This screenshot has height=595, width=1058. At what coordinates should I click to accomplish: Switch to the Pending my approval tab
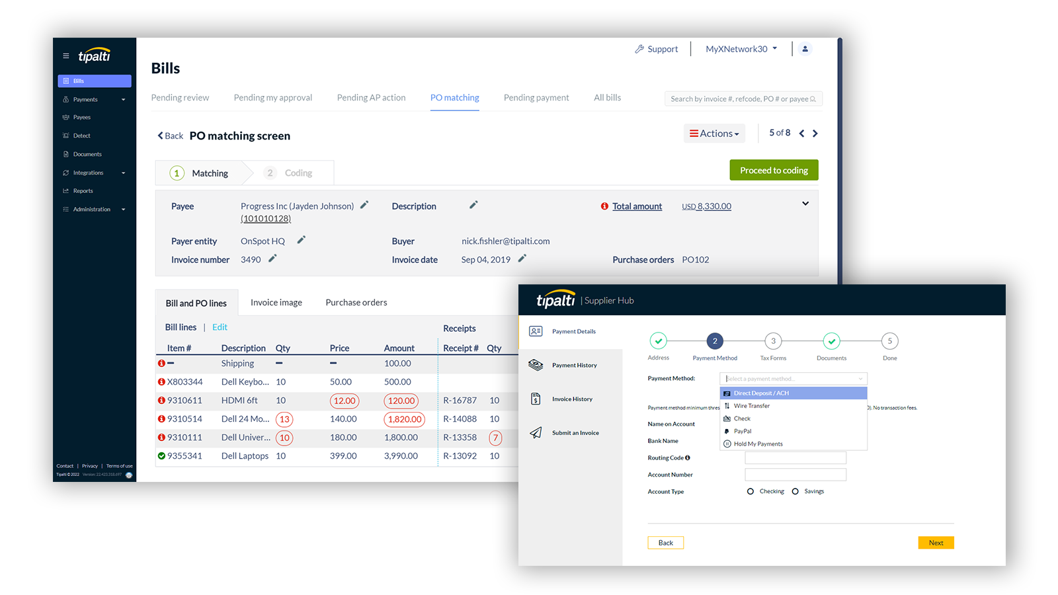(272, 97)
